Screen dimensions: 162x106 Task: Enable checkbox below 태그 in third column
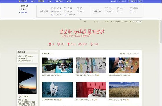tap(78, 11)
